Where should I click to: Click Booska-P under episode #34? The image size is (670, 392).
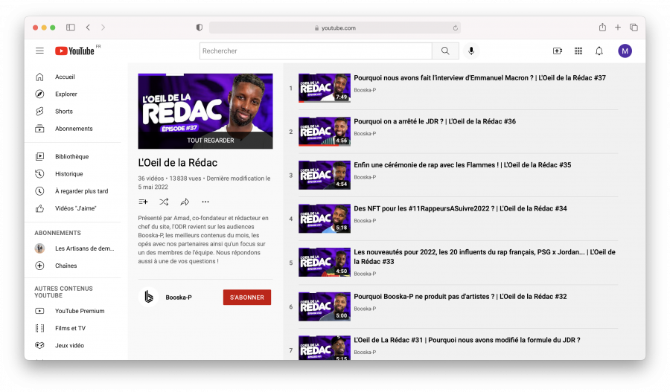coord(365,221)
